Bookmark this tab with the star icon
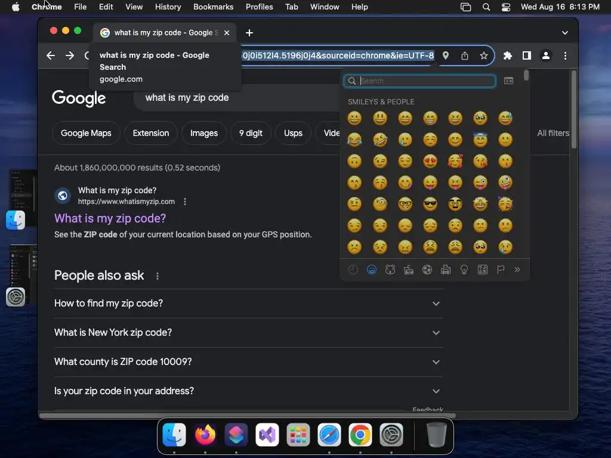 click(483, 55)
